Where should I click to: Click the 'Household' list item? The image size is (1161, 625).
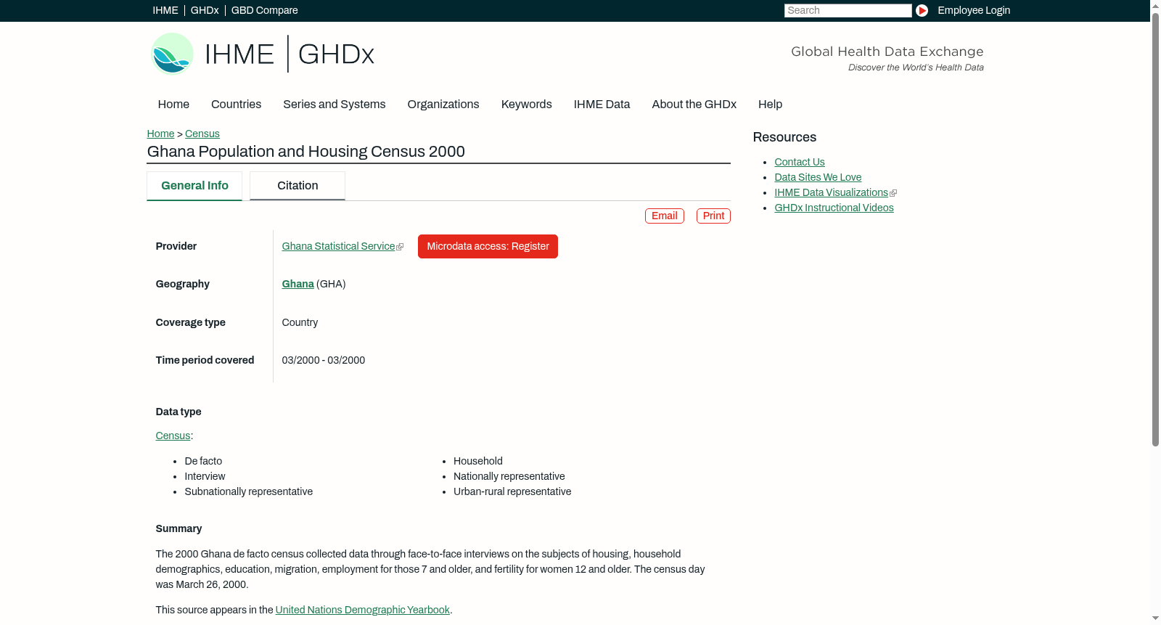coord(478,461)
